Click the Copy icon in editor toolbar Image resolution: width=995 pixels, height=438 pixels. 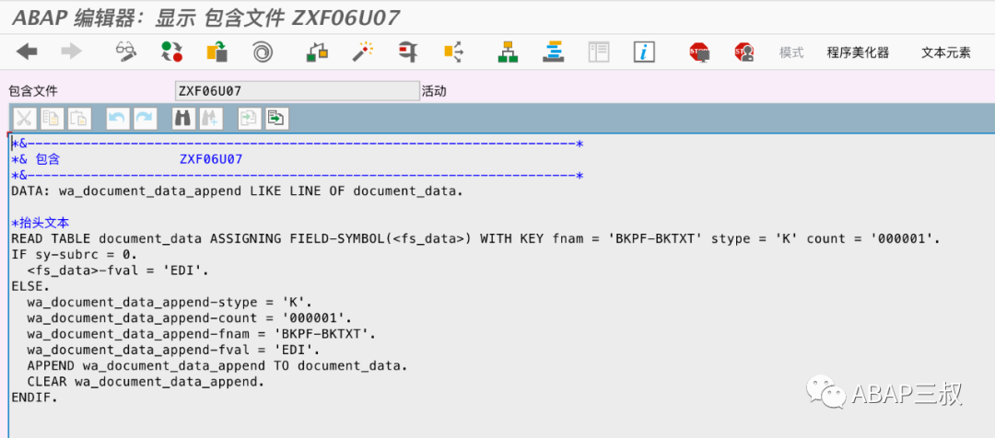tap(52, 119)
